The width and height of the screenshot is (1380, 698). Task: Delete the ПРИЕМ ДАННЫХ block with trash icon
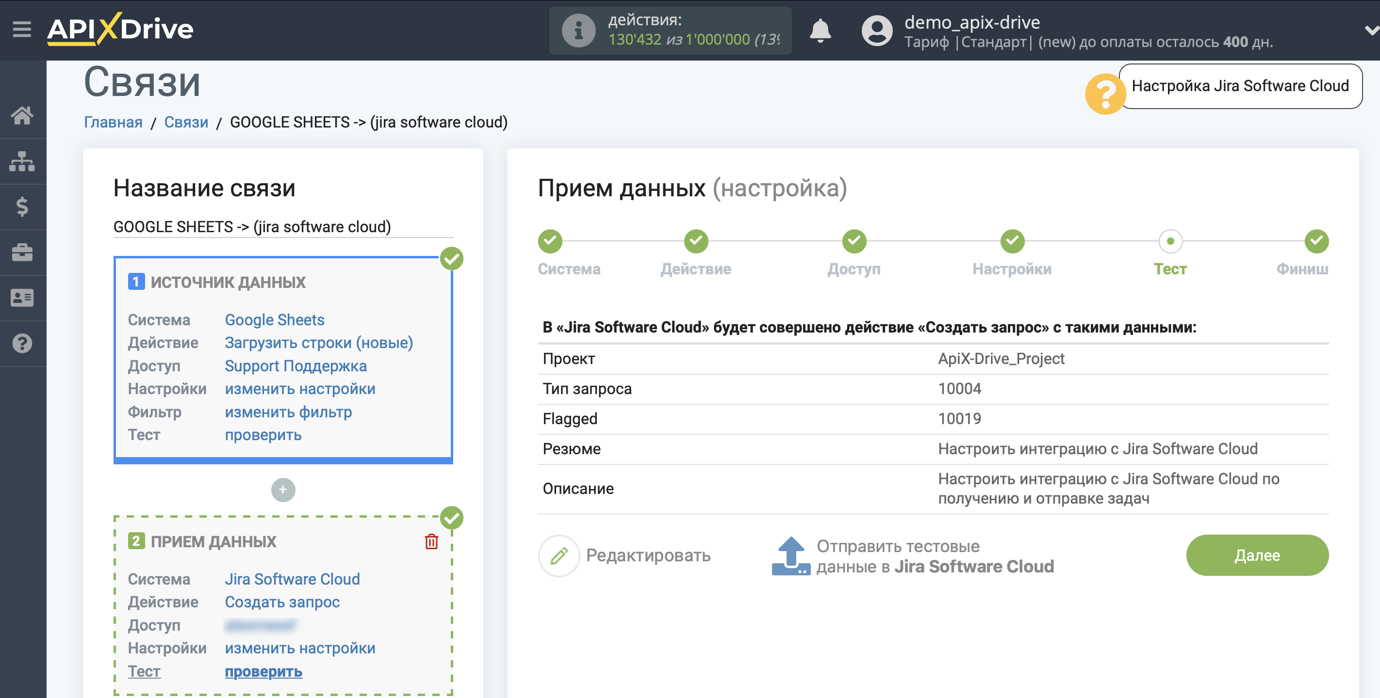(x=431, y=541)
